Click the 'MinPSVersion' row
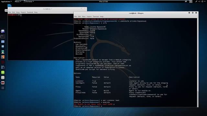This screenshot has width=207, height=116. pyautogui.click(x=84, y=34)
